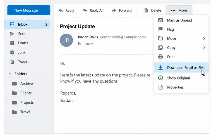Image resolution: width=211 pixels, height=140 pixels.
Task: Click the Projects folder icon
Action: pyautogui.click(x=15, y=103)
